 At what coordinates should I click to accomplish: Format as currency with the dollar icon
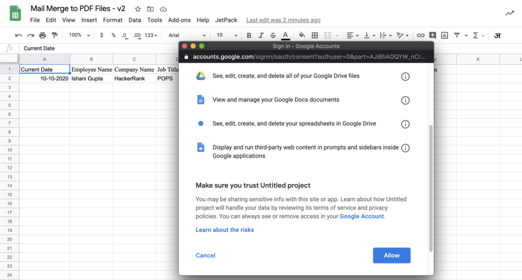101,35
